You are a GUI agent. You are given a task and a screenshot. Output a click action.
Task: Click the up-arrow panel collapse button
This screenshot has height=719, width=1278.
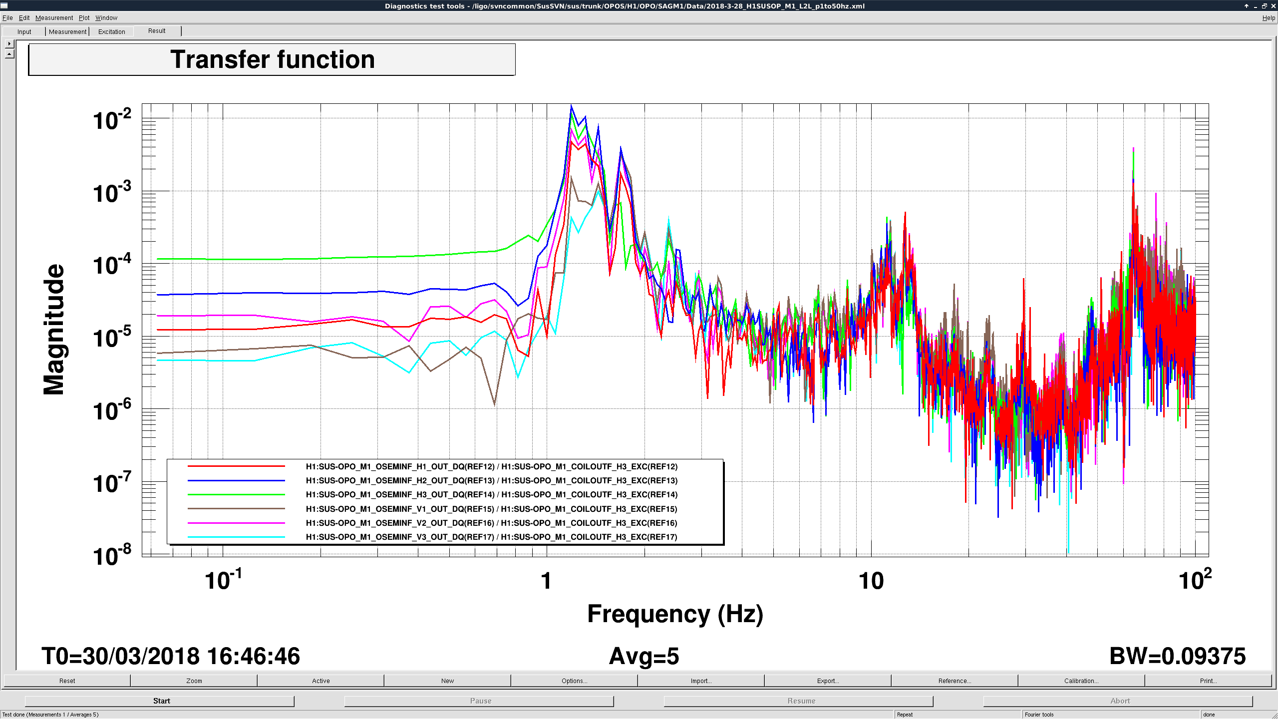(x=9, y=53)
